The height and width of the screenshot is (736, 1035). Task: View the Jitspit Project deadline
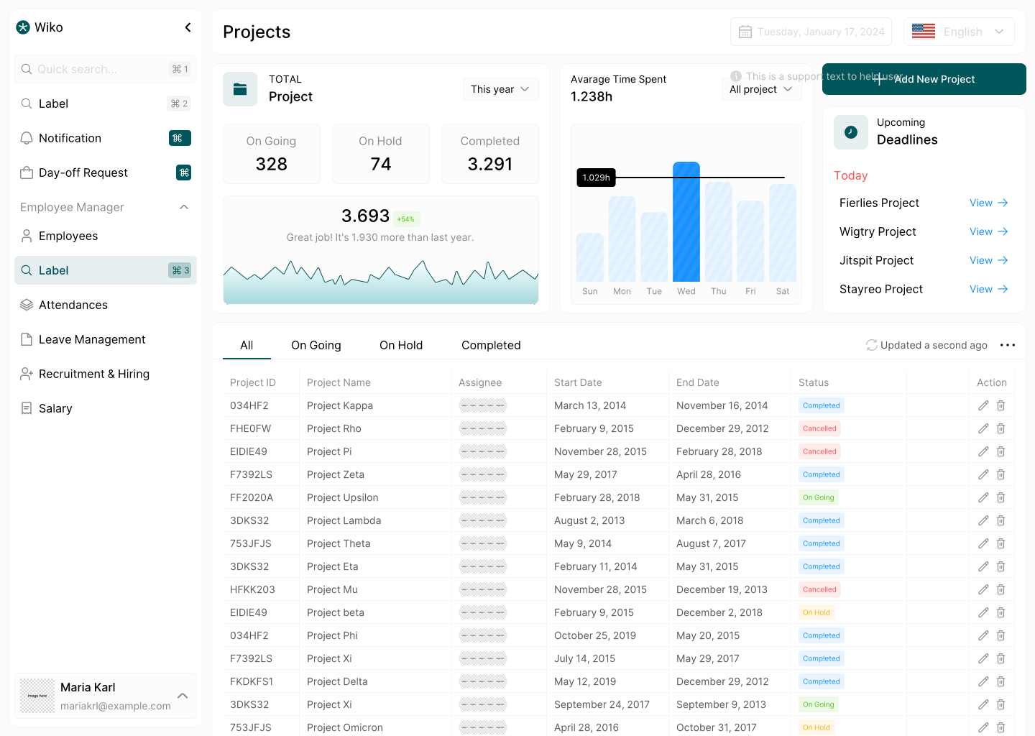coord(989,260)
